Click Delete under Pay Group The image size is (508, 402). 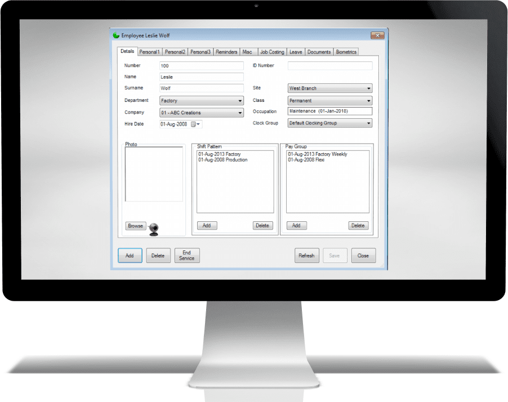coord(358,226)
